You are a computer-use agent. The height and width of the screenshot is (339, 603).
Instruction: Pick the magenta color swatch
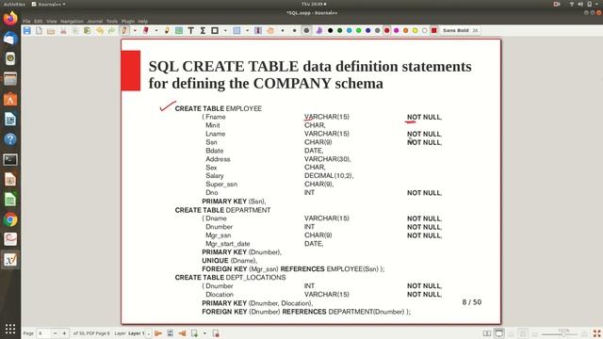396,30
